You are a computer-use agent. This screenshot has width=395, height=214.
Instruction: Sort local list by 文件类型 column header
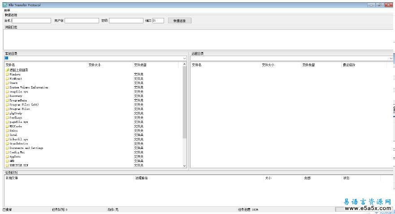156,65
